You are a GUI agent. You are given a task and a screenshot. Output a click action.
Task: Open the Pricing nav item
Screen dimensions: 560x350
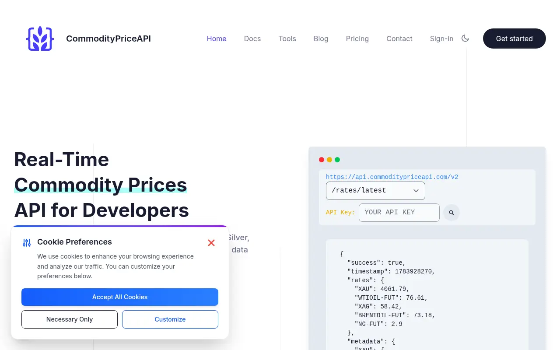pos(357,38)
